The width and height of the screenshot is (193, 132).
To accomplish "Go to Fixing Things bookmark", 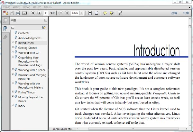I will pos(26,92).
